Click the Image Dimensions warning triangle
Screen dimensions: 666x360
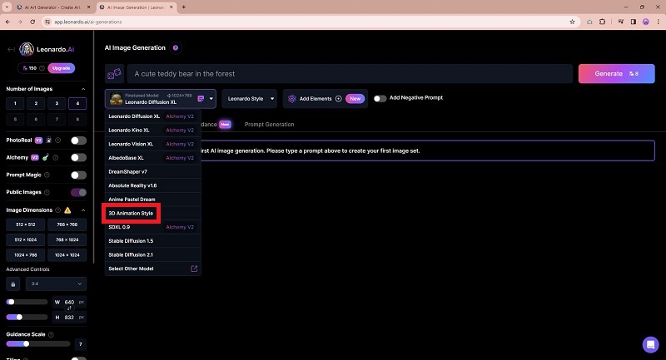(x=67, y=210)
